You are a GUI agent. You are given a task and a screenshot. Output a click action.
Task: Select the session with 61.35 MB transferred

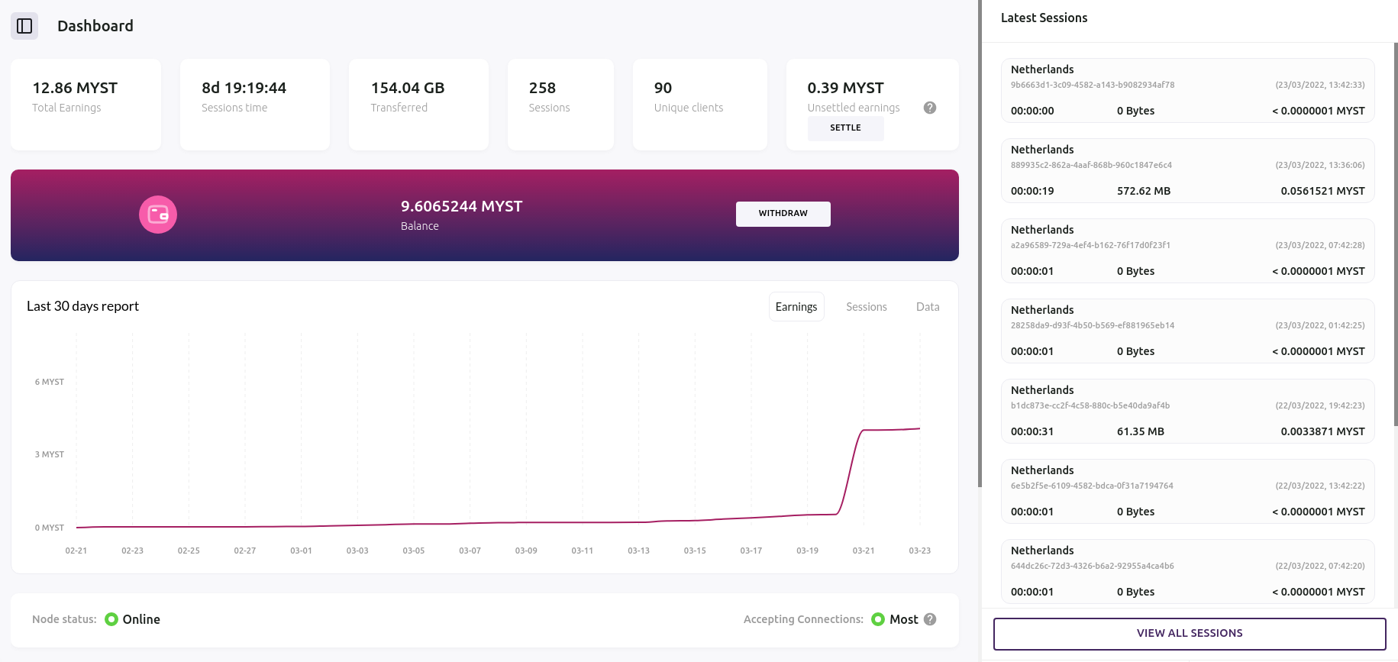[x=1188, y=411]
